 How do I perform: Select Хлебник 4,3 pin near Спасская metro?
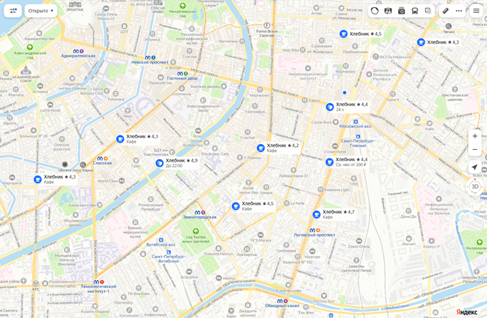pos(120,139)
